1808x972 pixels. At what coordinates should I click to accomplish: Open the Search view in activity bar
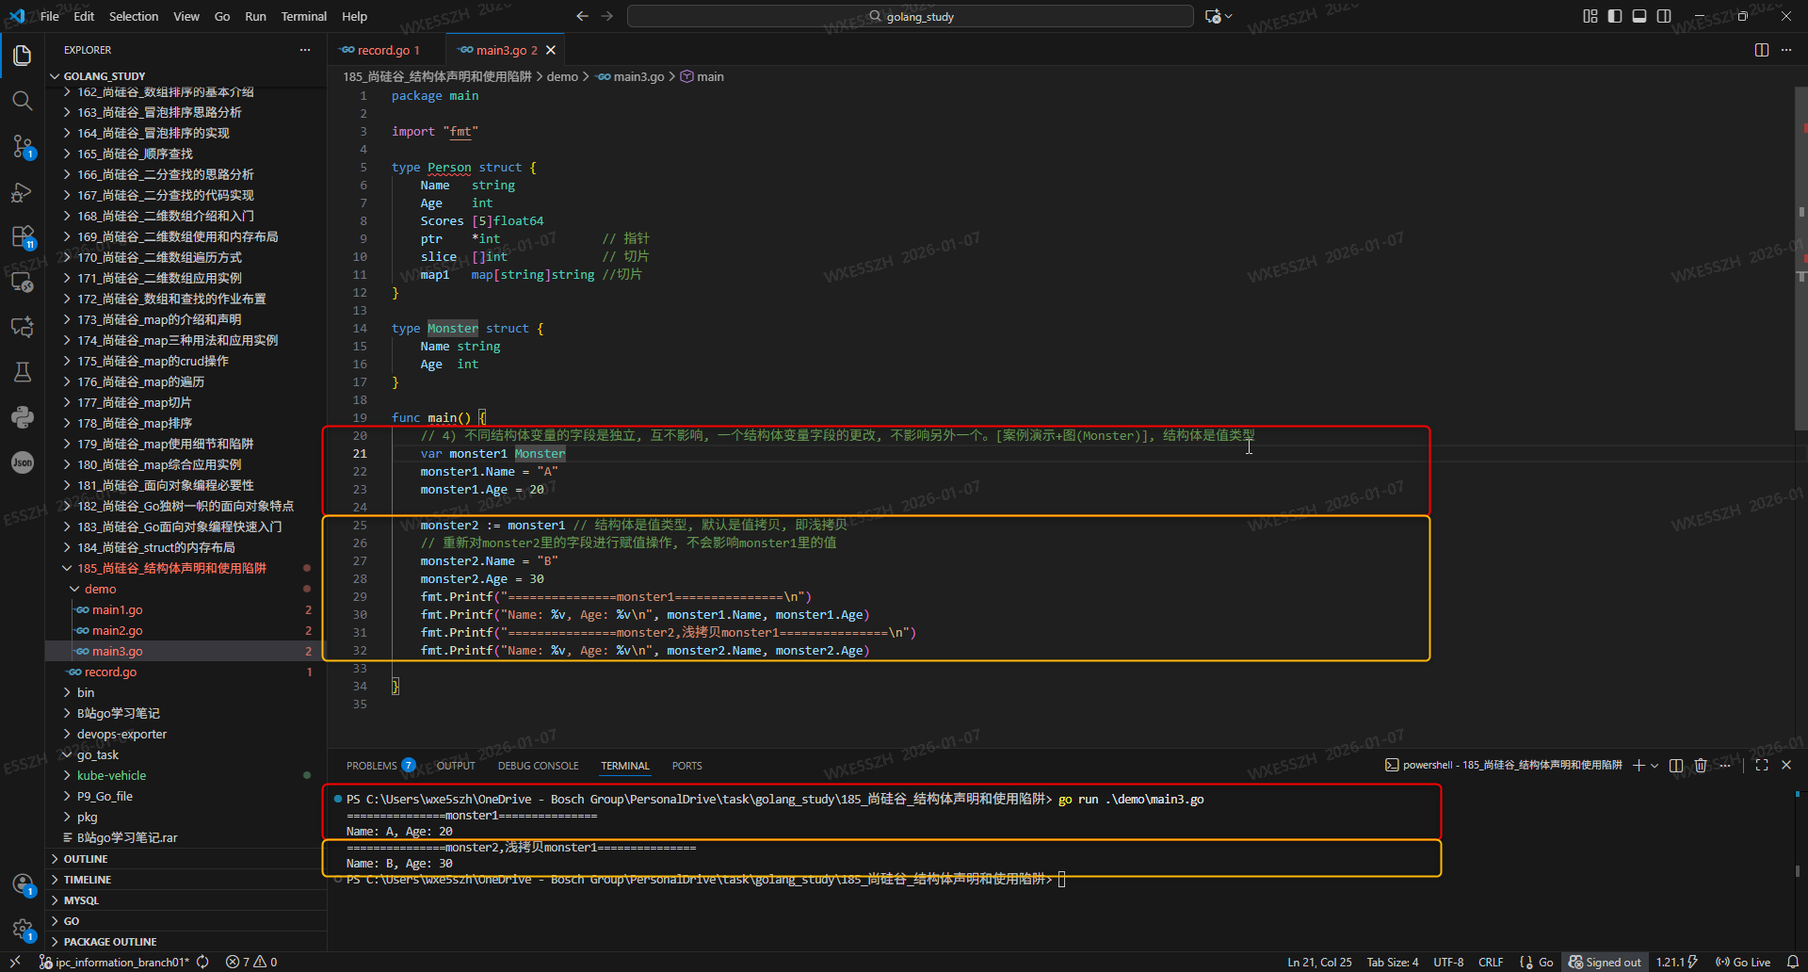pyautogui.click(x=23, y=101)
